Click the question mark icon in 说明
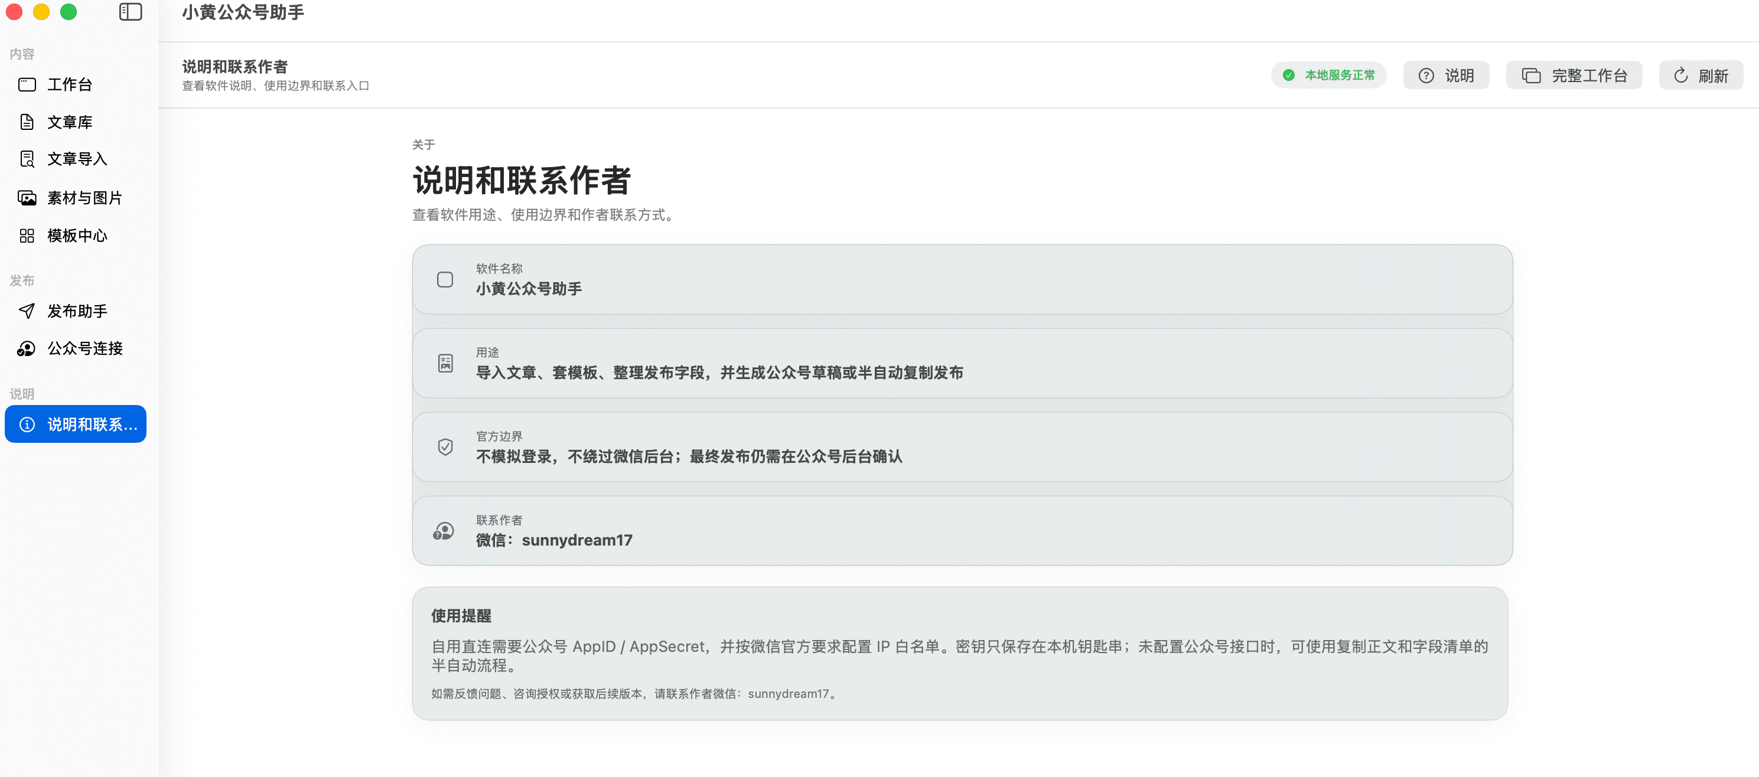The width and height of the screenshot is (1759, 777). [x=1426, y=76]
